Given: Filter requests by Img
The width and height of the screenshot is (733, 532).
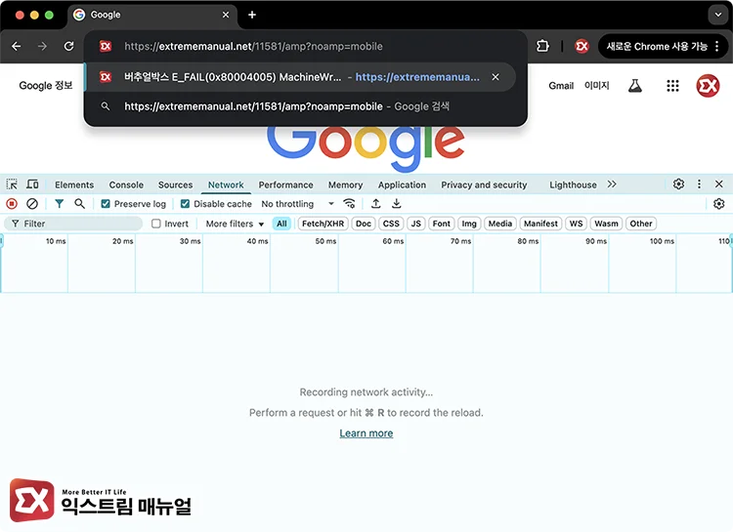Looking at the screenshot, I should [x=469, y=224].
